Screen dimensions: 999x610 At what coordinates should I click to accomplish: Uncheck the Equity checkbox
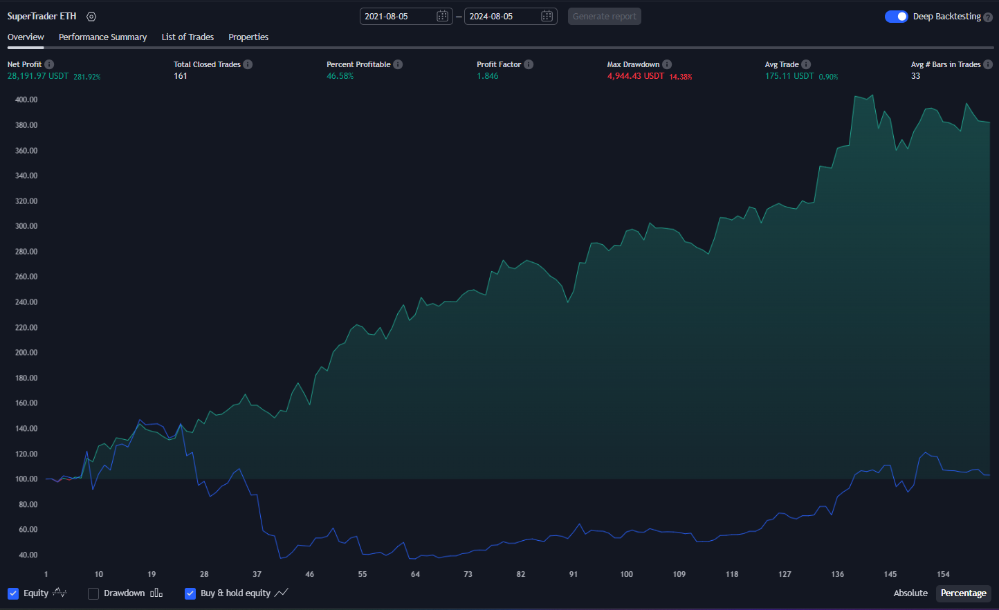[13, 593]
